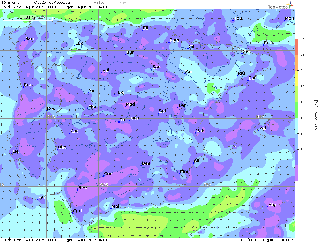
Task: Click the EBa city label
Action: 92,107
